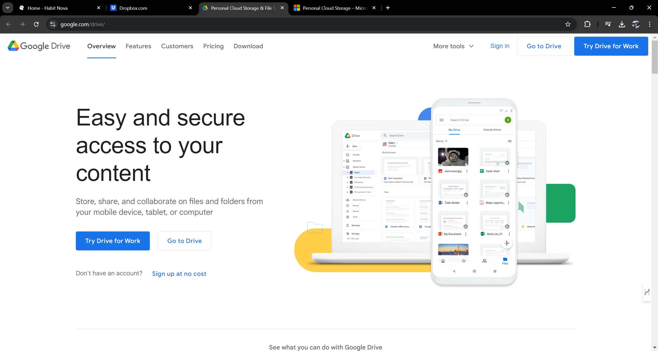Click the Google Drive logo

point(39,46)
